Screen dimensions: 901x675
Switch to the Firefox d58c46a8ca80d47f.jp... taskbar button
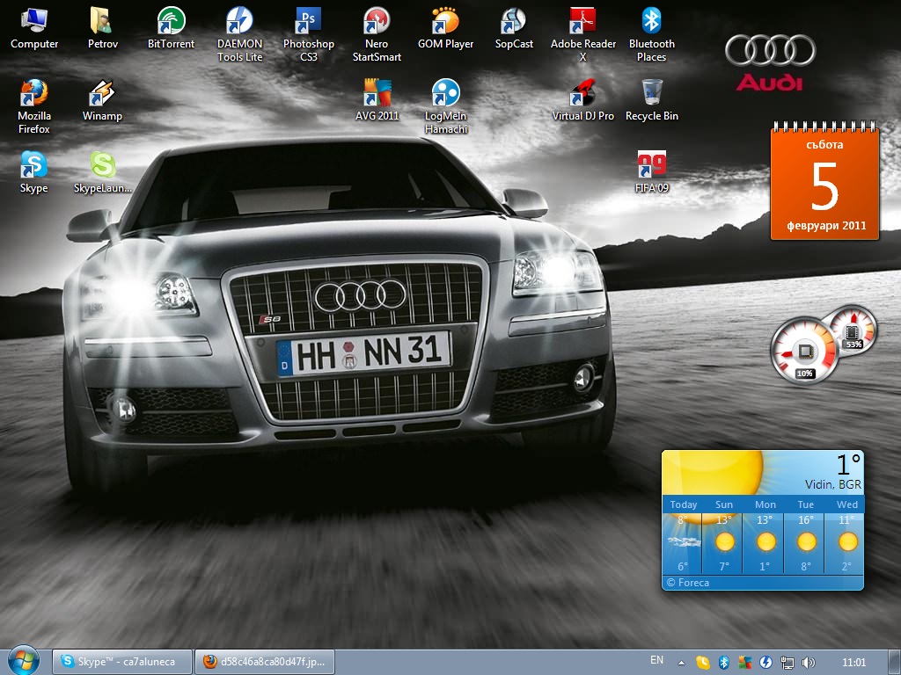pos(265,662)
